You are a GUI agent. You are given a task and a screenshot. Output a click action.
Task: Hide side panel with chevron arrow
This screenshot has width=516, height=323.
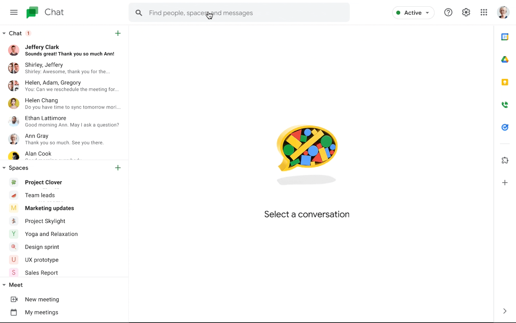[505, 311]
